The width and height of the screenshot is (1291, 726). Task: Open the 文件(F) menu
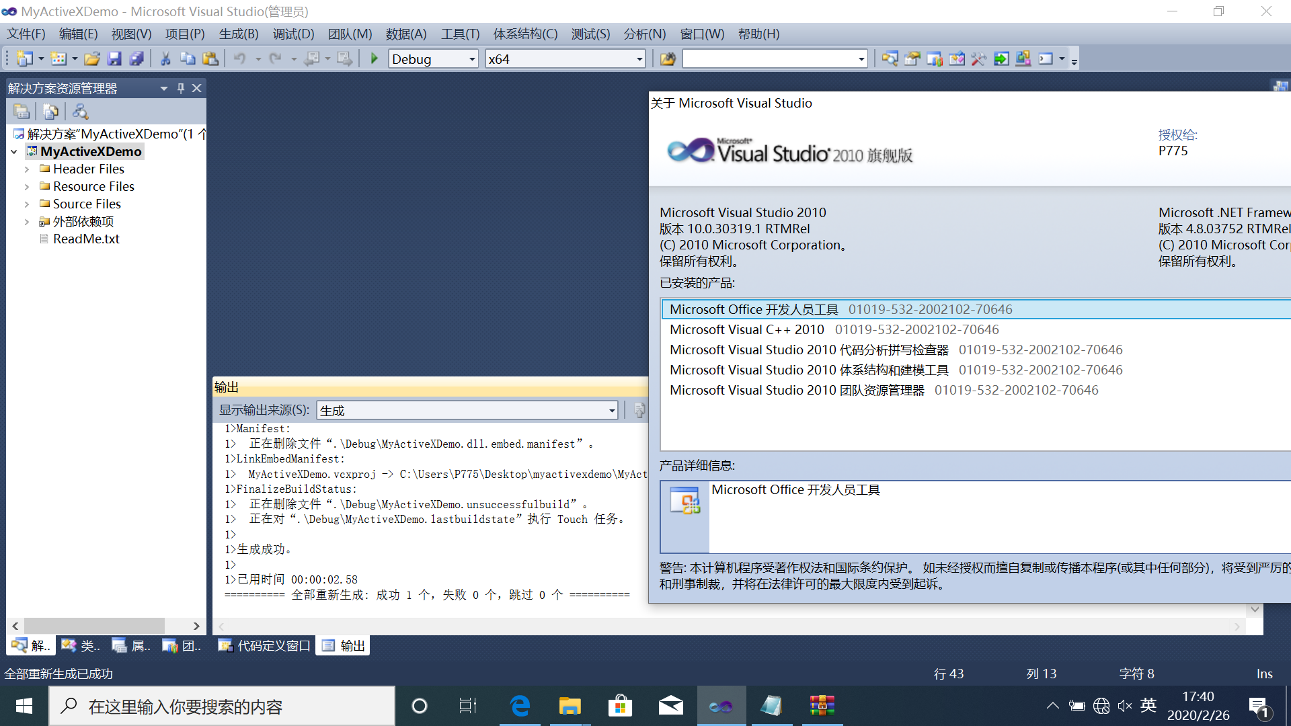pos(26,34)
